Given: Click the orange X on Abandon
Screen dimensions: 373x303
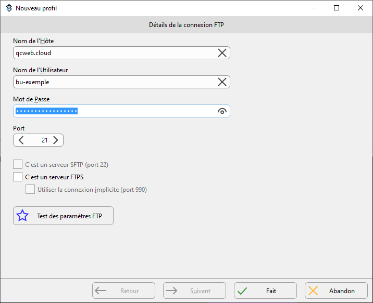Looking at the screenshot, I should click(313, 291).
